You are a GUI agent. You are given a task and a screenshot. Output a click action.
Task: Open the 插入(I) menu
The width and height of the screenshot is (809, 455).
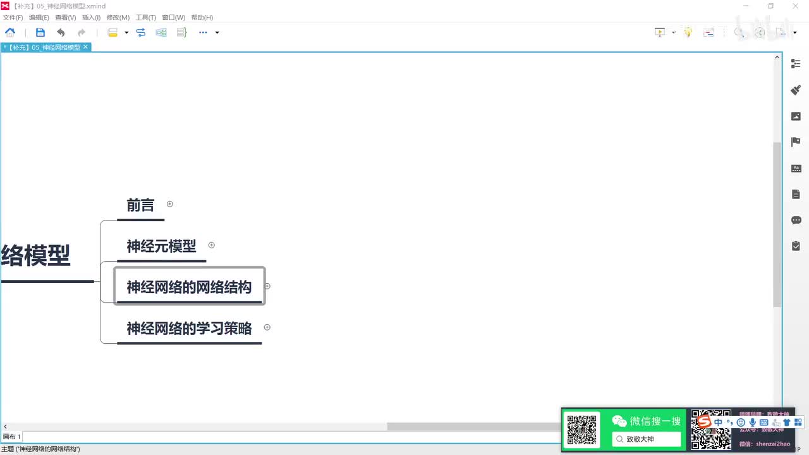(92, 18)
